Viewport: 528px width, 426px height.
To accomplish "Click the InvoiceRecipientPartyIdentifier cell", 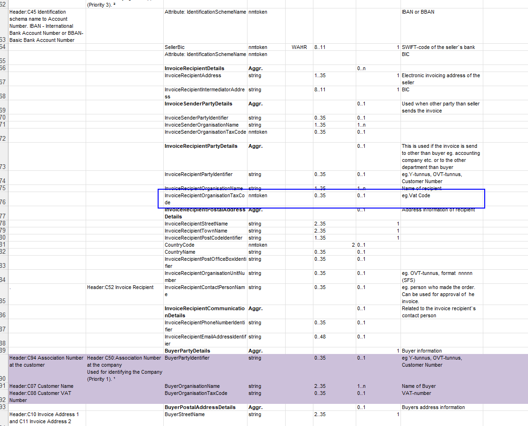I will coord(205,178).
